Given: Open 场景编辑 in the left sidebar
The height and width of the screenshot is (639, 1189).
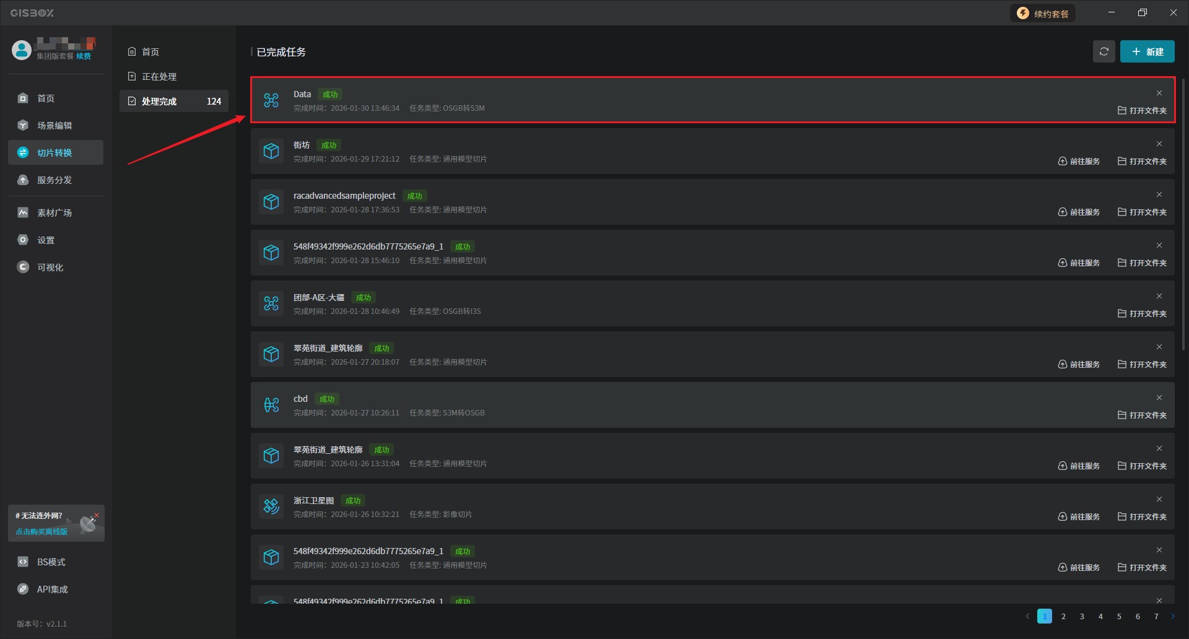Looking at the screenshot, I should (55, 126).
